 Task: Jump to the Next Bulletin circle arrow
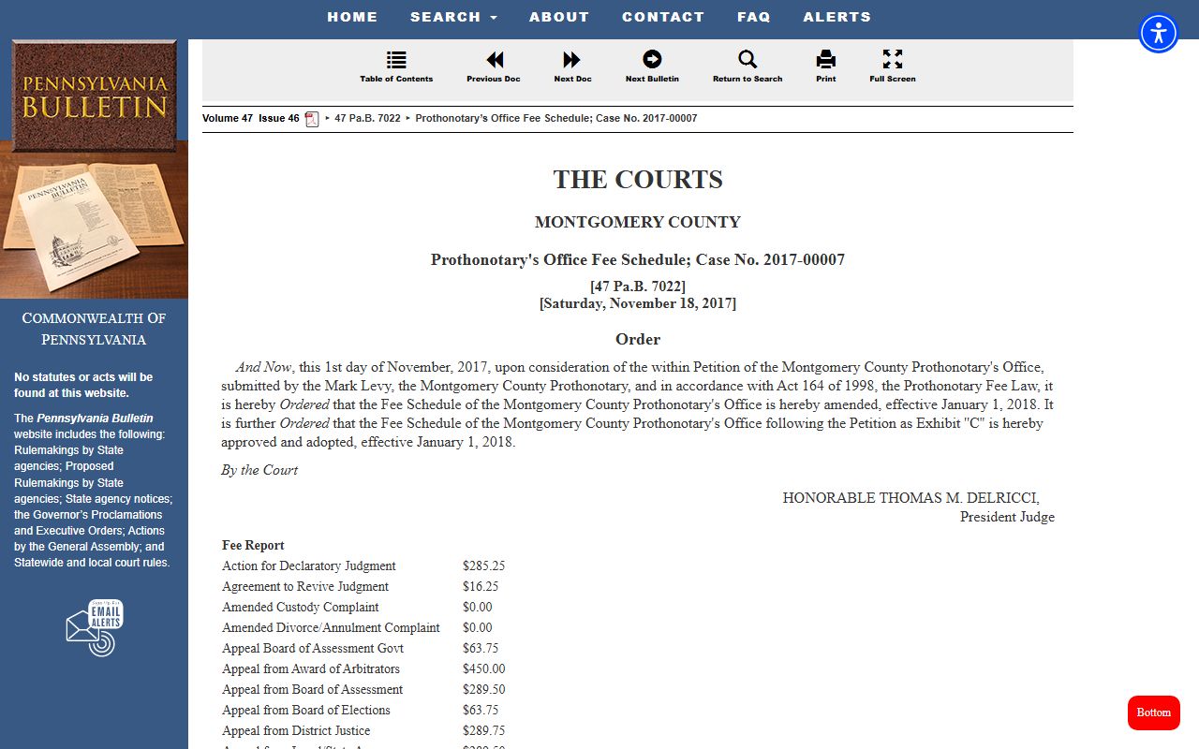pyautogui.click(x=652, y=60)
